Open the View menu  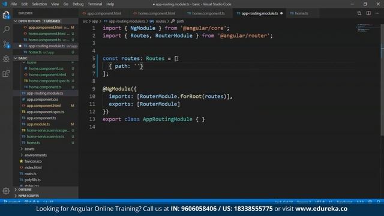pos(55,4)
